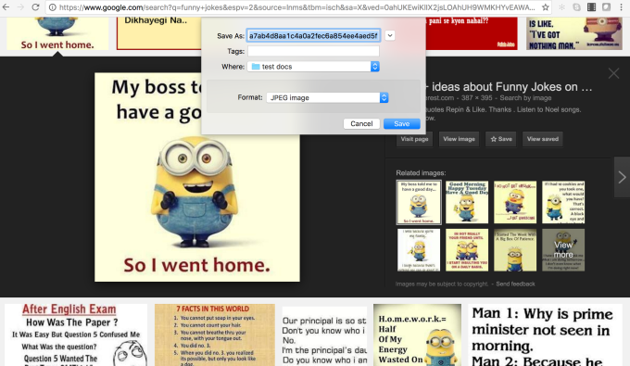630x366 pixels.
Task: Open the 'If I had 10 cookies' related thumbnail
Action: point(563,202)
